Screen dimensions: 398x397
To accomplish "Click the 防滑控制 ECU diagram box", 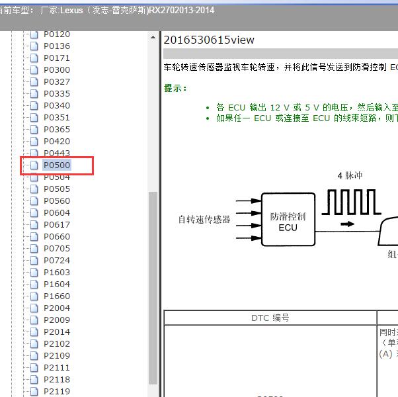I will tap(288, 220).
